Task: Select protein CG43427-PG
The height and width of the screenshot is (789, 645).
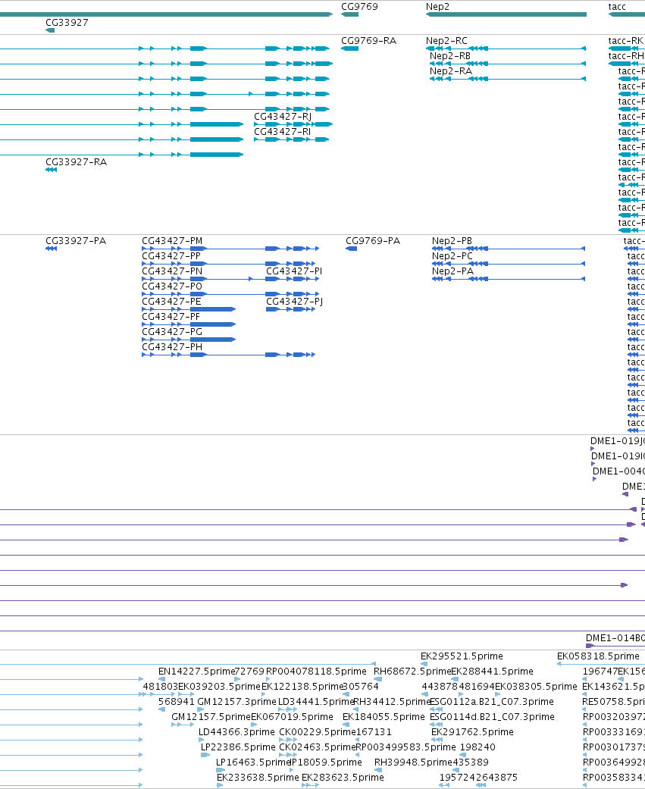Action: 172,332
